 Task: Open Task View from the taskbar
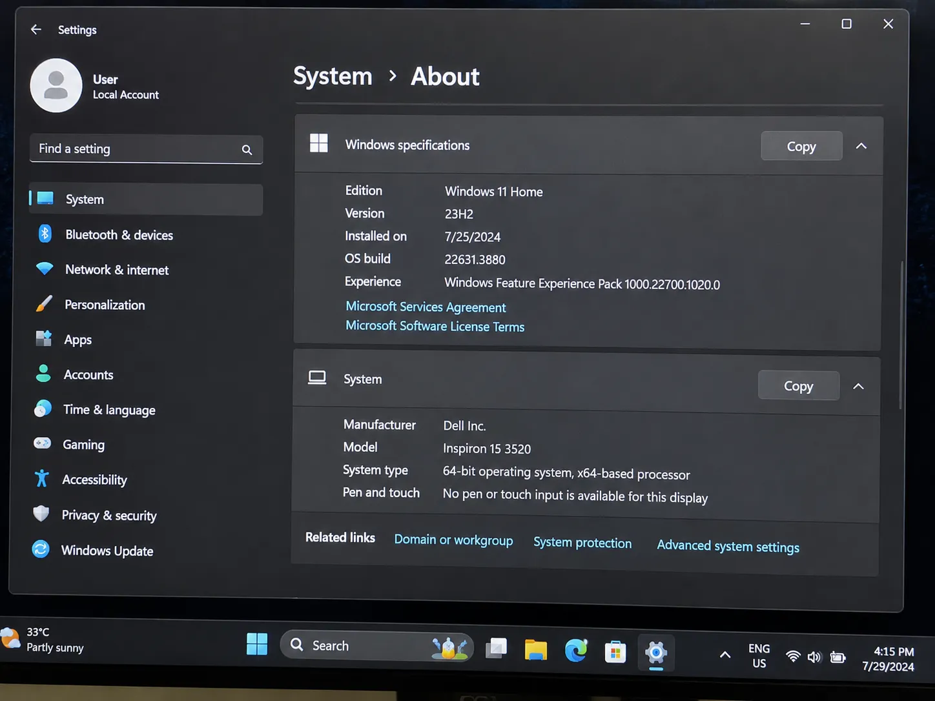click(x=496, y=648)
